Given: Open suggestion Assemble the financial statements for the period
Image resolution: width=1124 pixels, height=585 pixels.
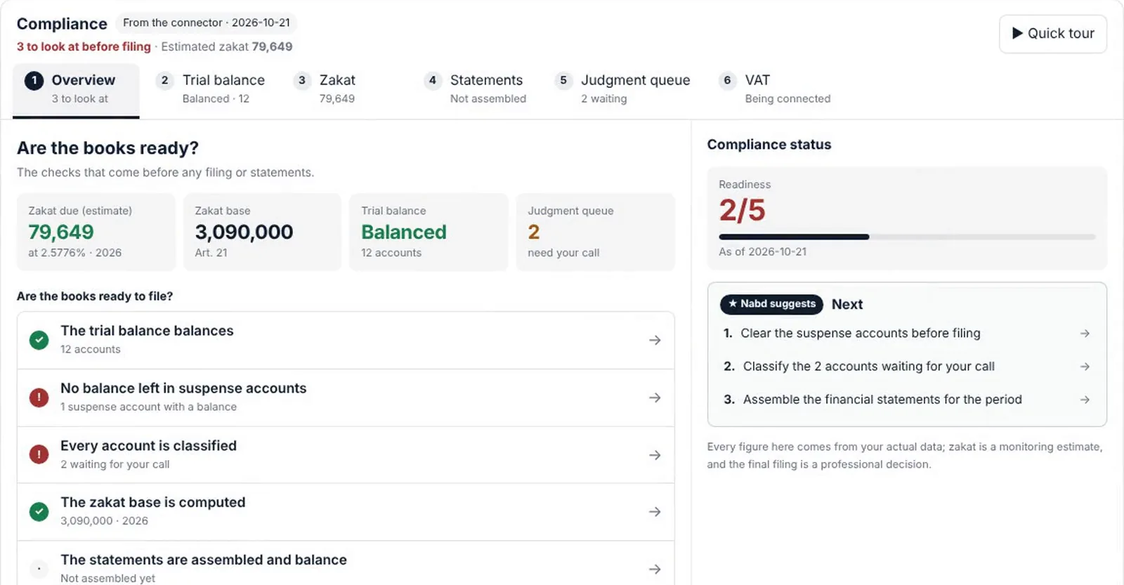Looking at the screenshot, I should (907, 400).
